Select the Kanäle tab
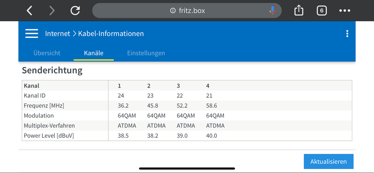 94,53
